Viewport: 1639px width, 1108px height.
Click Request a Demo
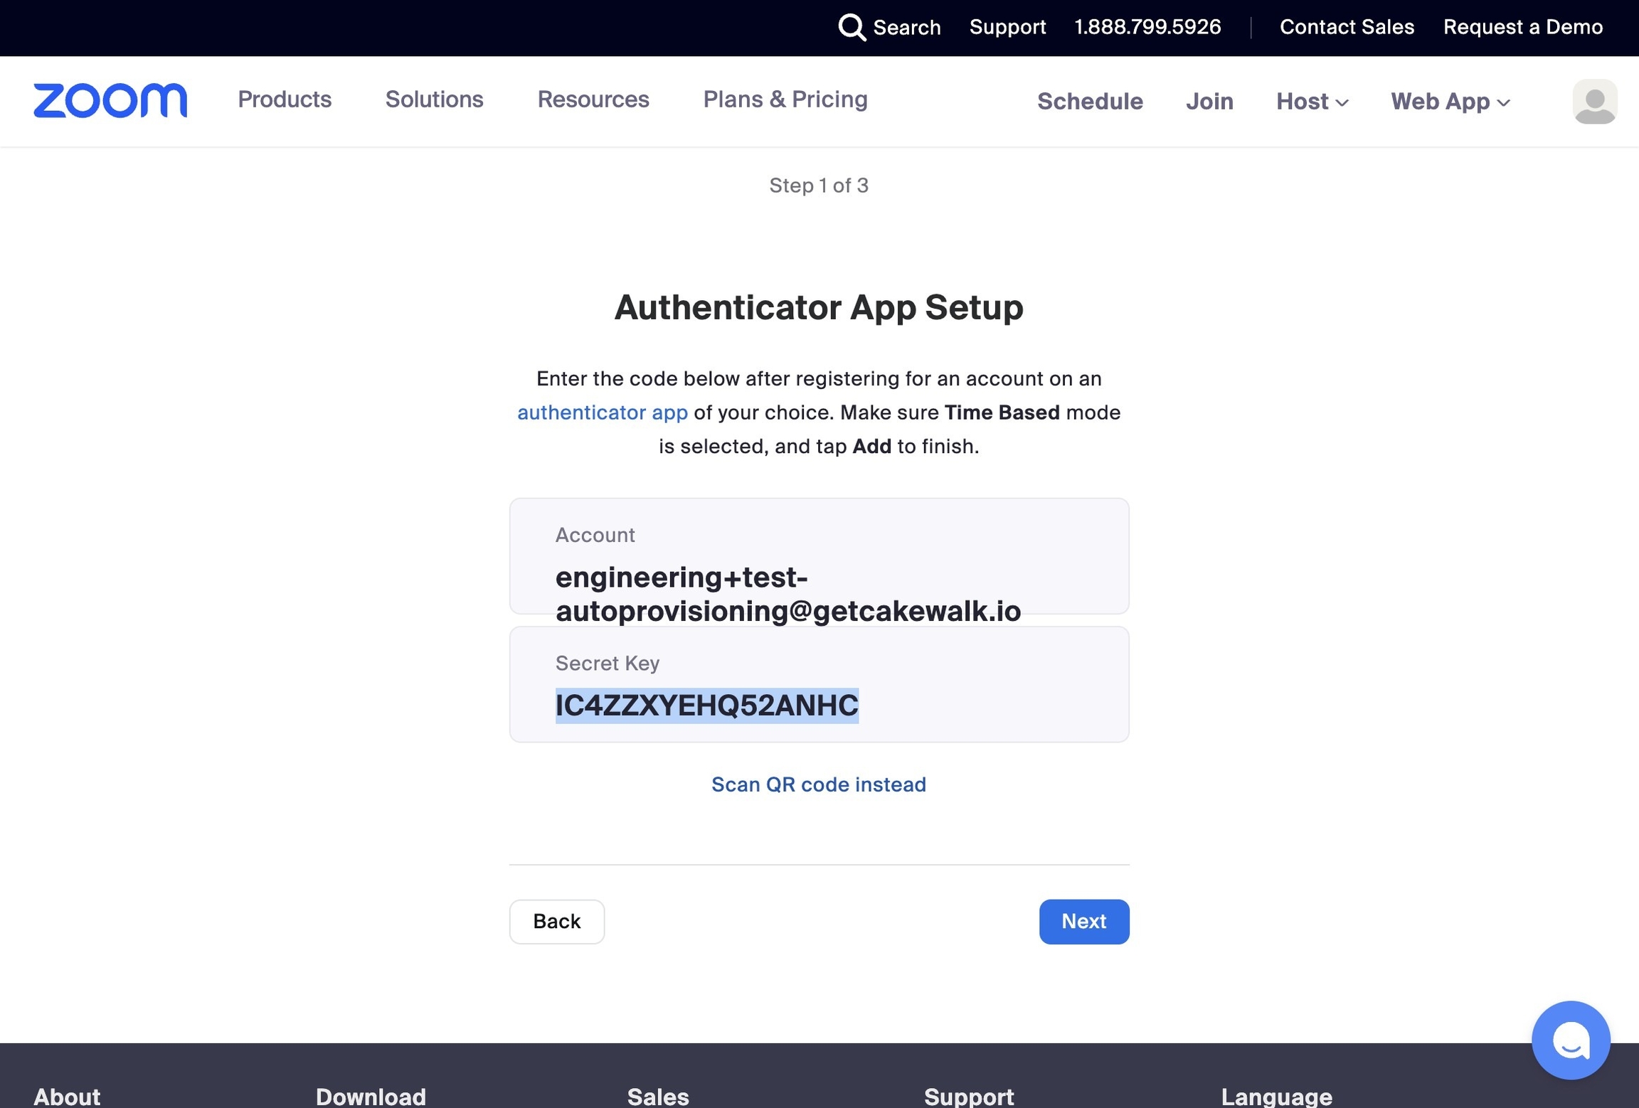tap(1522, 27)
